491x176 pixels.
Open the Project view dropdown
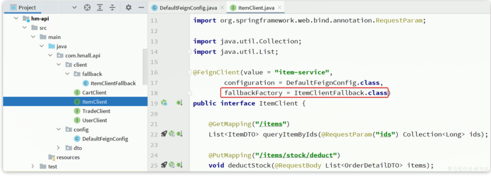pyautogui.click(x=74, y=7)
